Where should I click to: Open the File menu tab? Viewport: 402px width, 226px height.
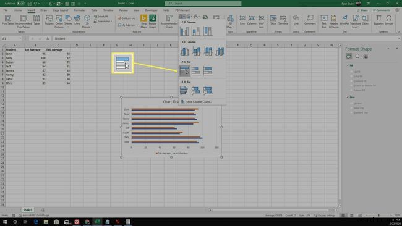[x=6, y=10]
